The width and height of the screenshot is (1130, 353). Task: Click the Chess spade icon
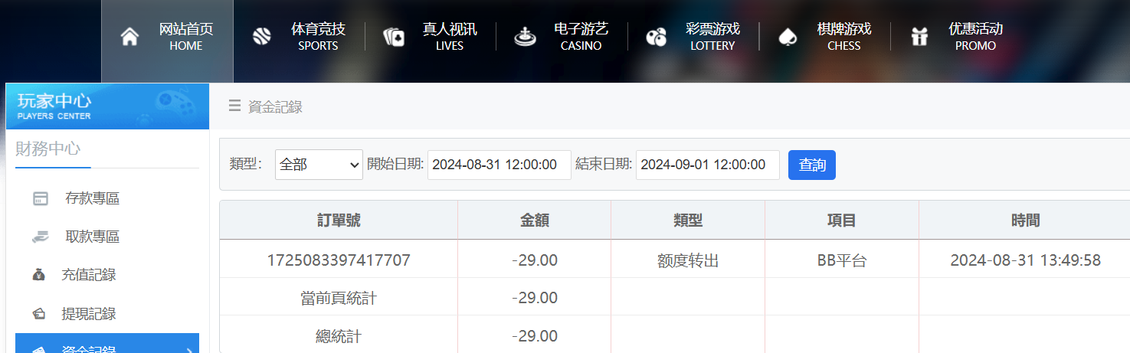pyautogui.click(x=788, y=37)
